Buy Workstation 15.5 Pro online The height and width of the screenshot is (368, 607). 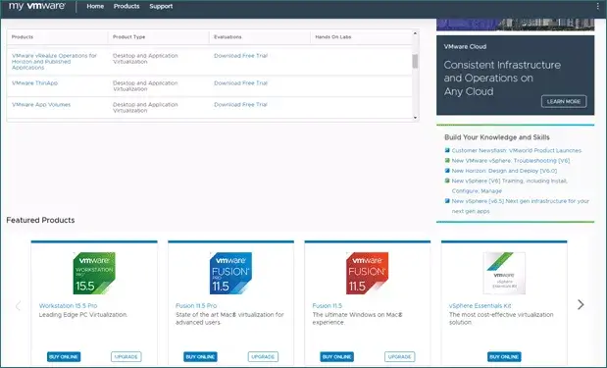64,357
